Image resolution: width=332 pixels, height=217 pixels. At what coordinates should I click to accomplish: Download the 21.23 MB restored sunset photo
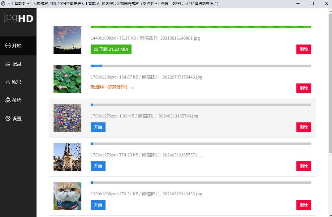(111, 49)
